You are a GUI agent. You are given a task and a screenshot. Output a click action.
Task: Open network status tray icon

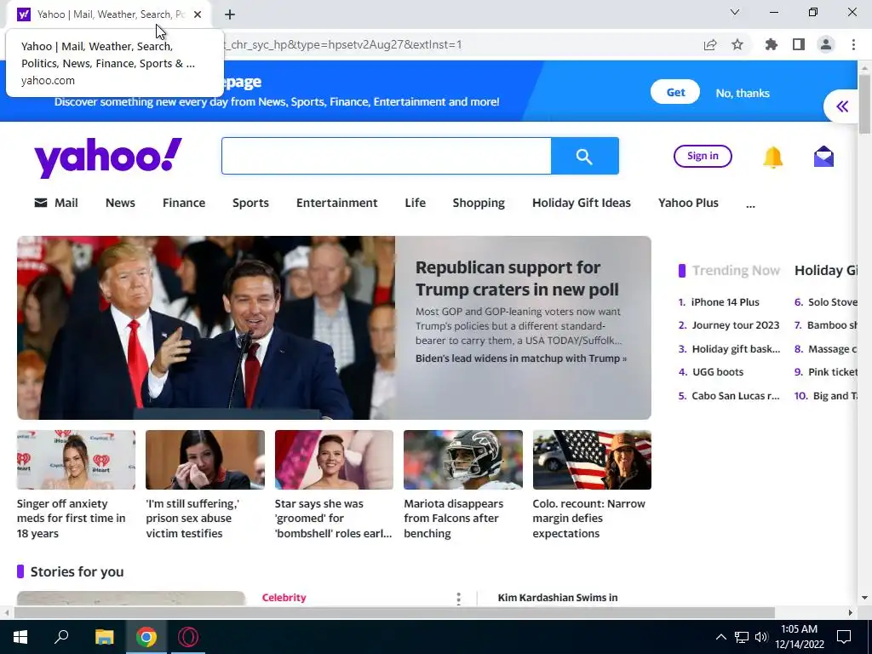pos(742,637)
